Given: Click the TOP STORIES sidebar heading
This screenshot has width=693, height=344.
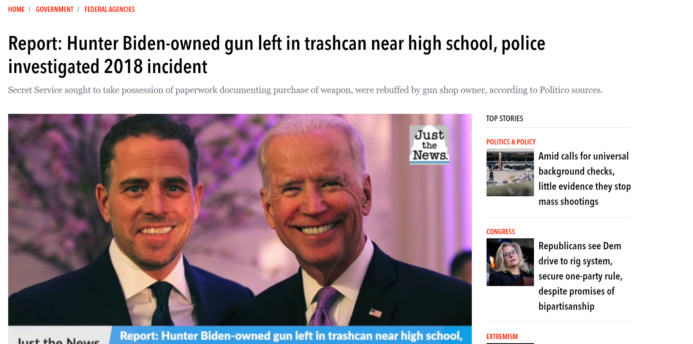Looking at the screenshot, I should tap(505, 118).
